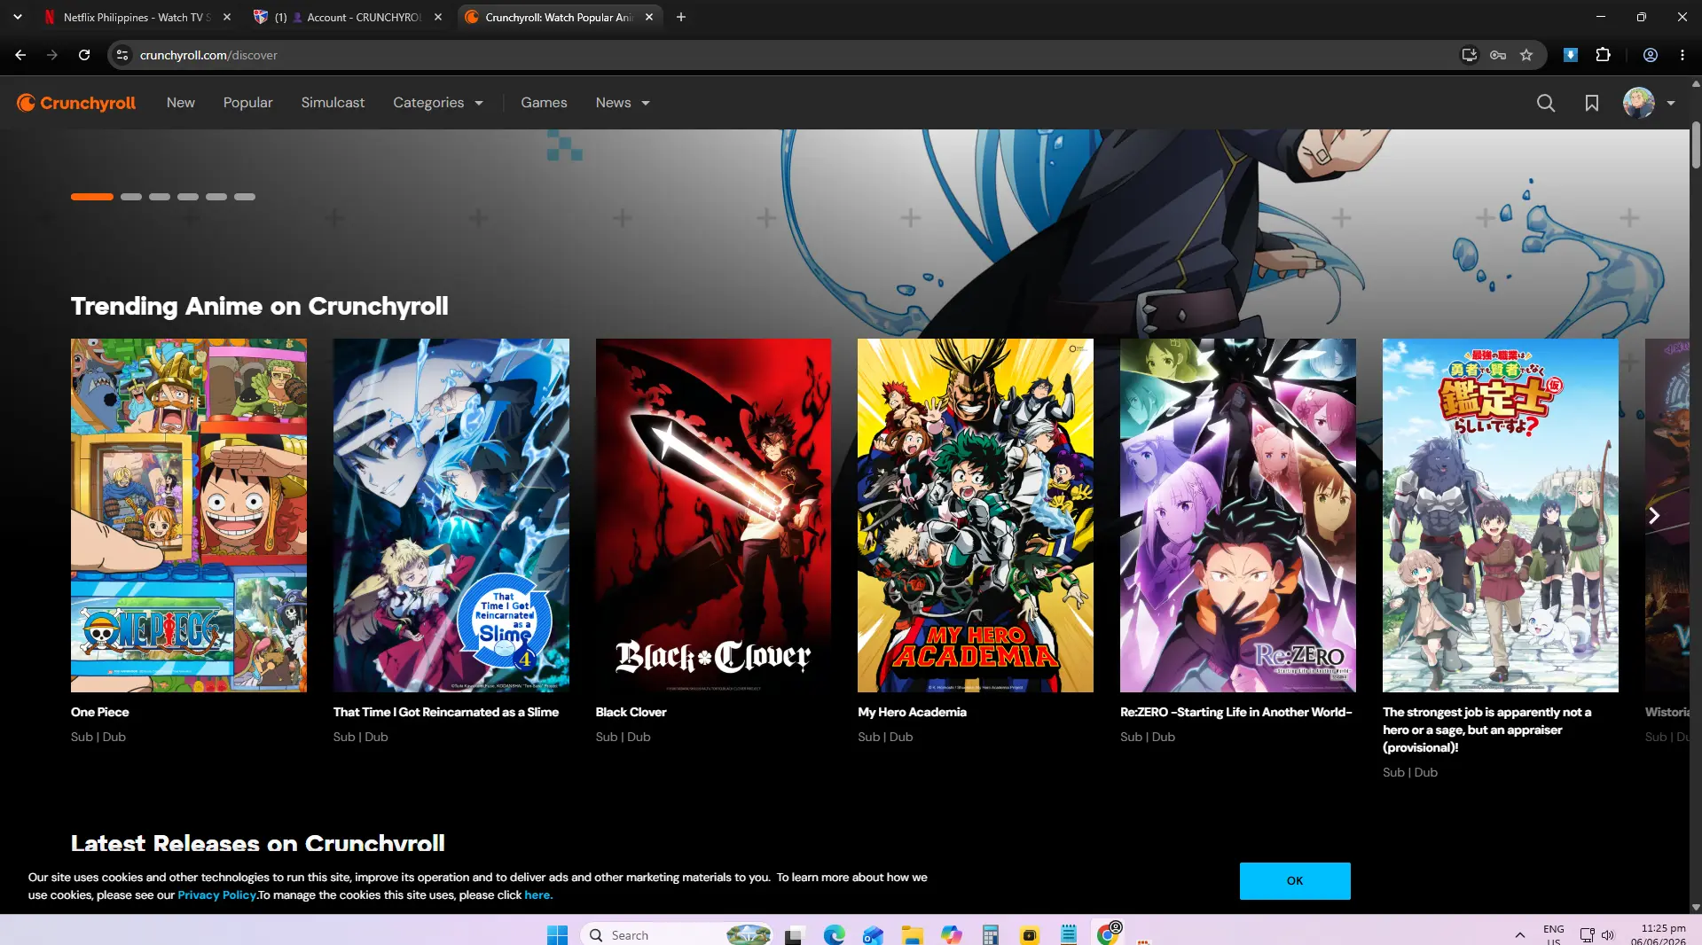Click the strongest job appraiser title
The width and height of the screenshot is (1702, 945).
[1487, 730]
